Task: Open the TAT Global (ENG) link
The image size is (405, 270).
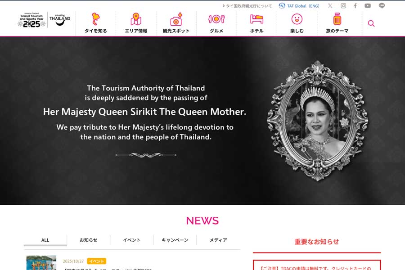Action: pyautogui.click(x=299, y=6)
